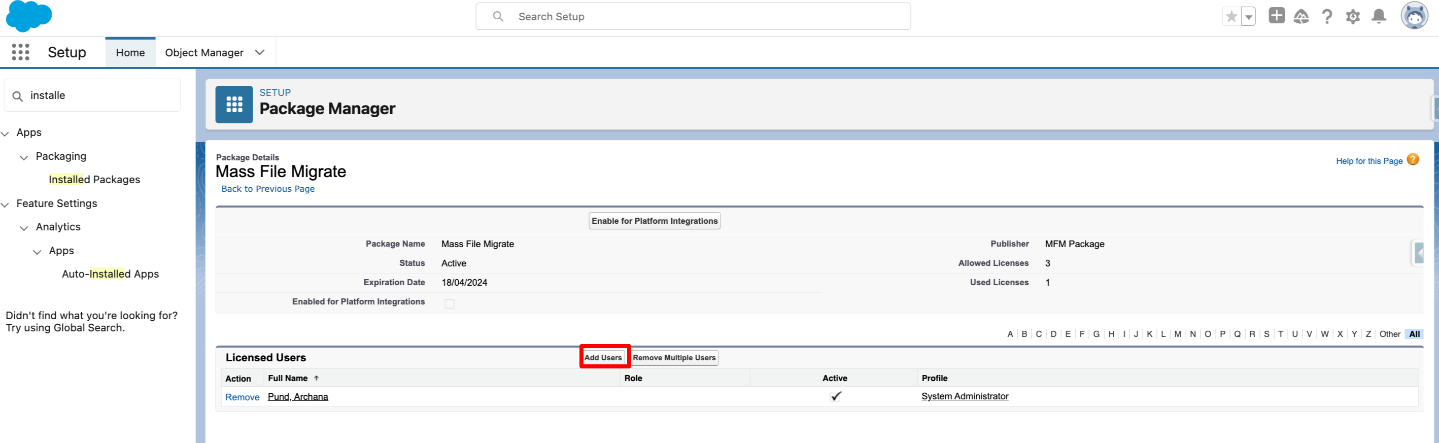The width and height of the screenshot is (1439, 443).
Task: Click the Role column header
Action: 633,378
